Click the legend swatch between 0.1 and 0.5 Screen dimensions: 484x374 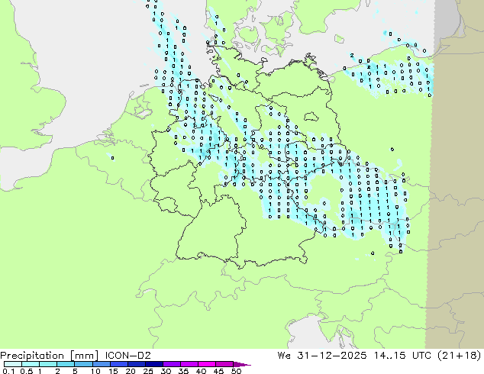(13, 364)
